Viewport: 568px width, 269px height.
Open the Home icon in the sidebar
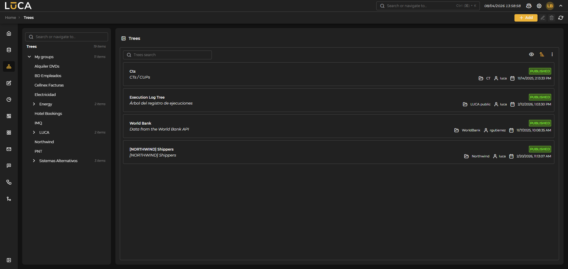(x=9, y=33)
